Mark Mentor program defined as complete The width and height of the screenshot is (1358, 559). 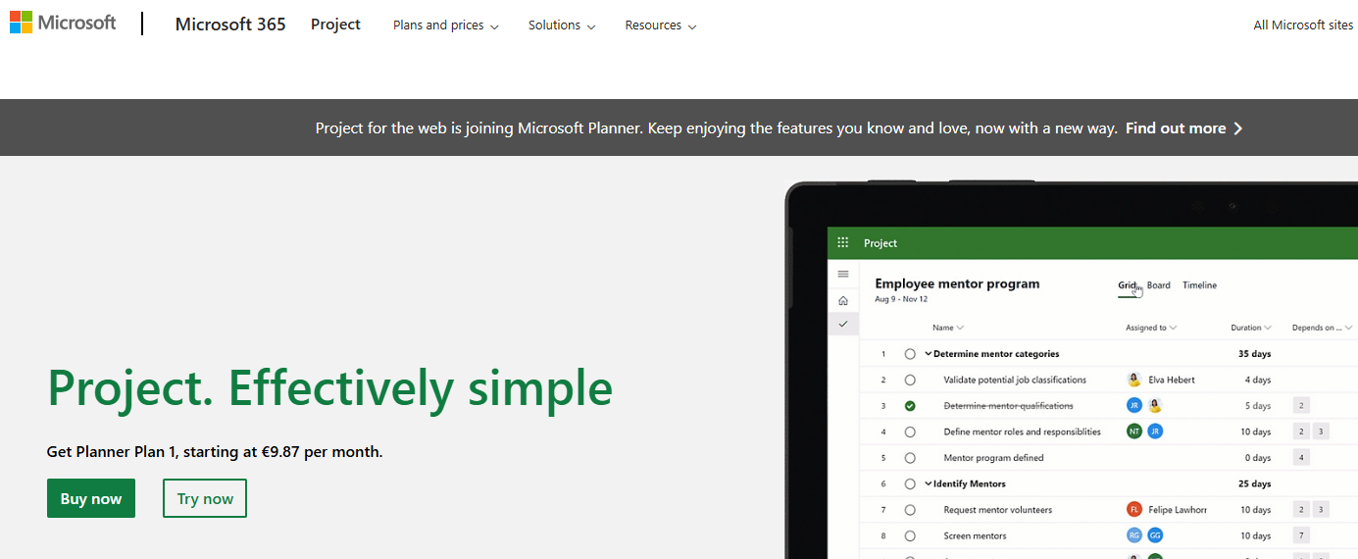pos(910,458)
